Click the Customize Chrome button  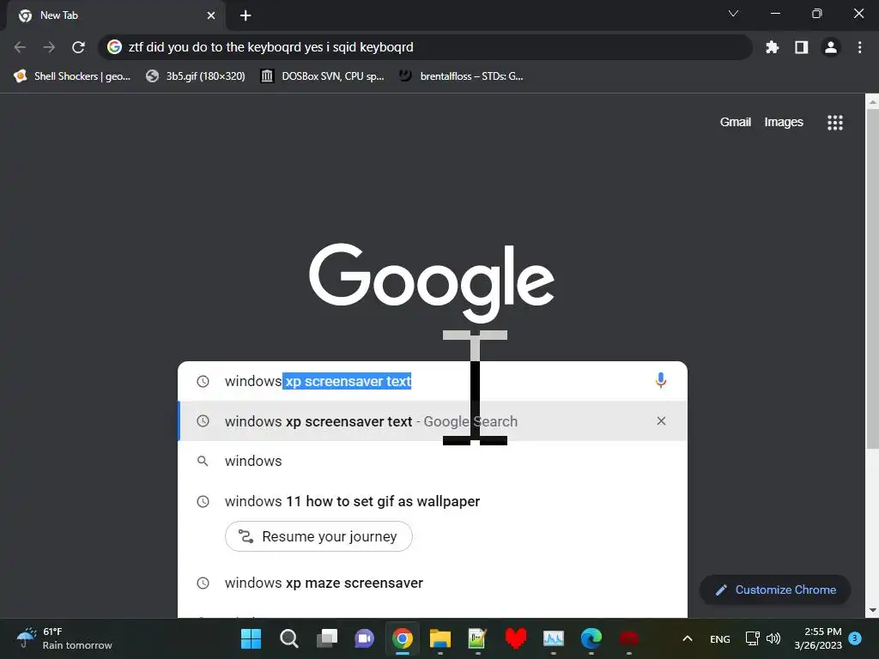775,589
